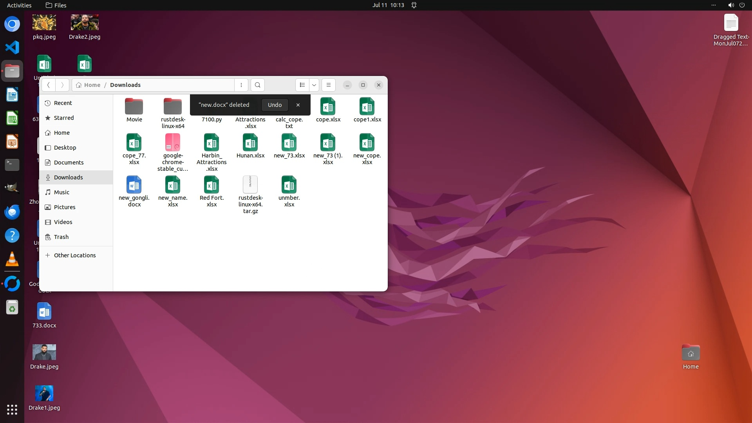
Task: Click Undo in the deleted notification
Action: [x=275, y=105]
